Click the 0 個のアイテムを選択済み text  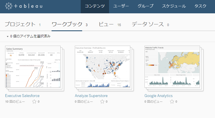point(30,36)
